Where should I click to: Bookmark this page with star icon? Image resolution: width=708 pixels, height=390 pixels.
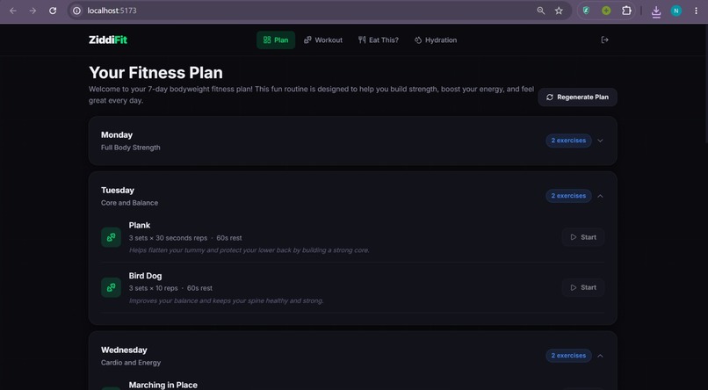point(559,11)
